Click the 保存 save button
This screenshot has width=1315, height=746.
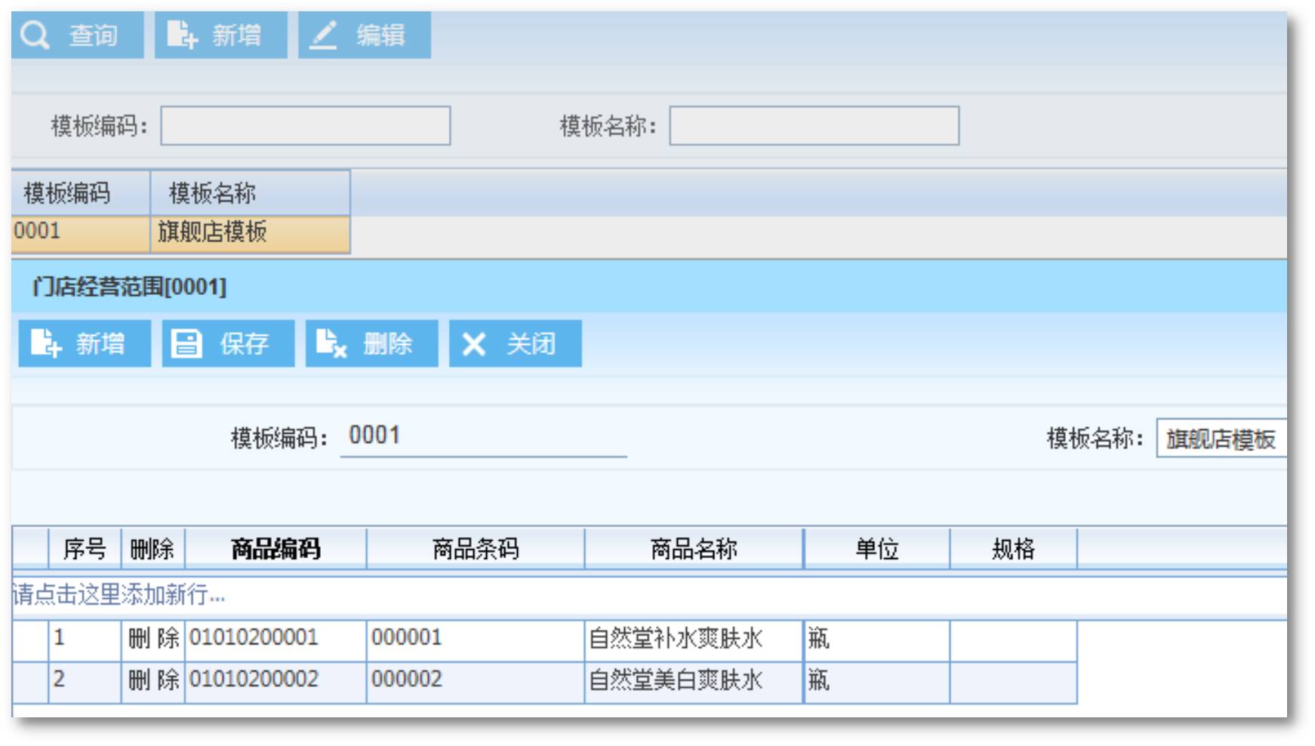pos(228,343)
